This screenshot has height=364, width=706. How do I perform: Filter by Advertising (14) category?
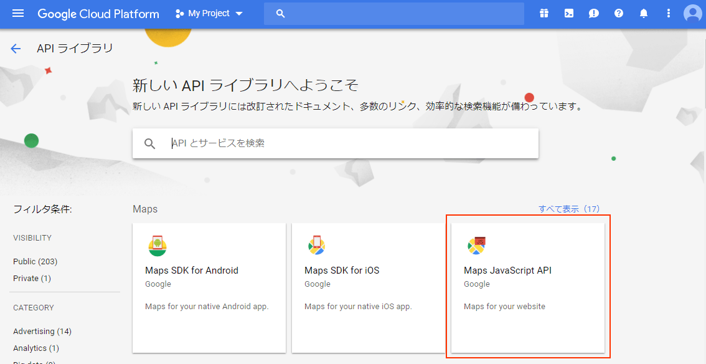pos(42,331)
